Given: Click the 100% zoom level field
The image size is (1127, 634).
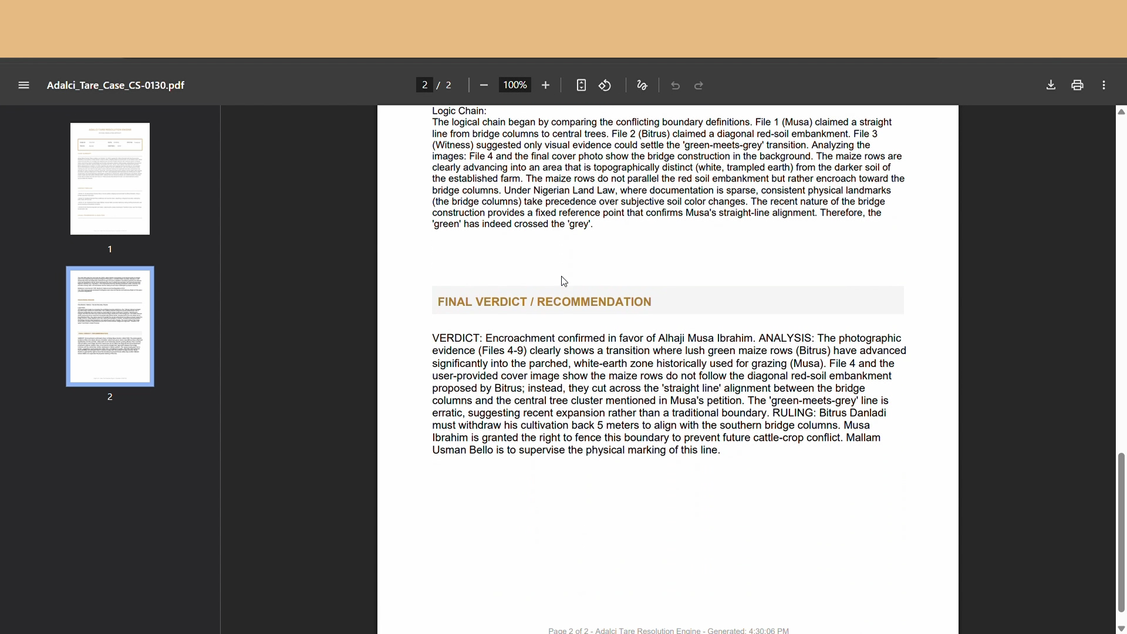Looking at the screenshot, I should [515, 85].
